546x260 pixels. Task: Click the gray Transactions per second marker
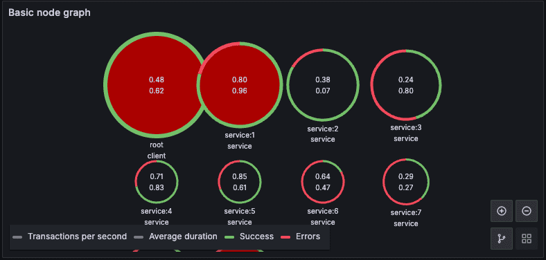click(x=17, y=237)
